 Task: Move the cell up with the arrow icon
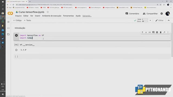click(142, 32)
